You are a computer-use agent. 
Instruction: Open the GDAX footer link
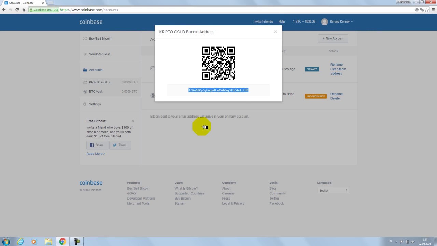tap(131, 193)
